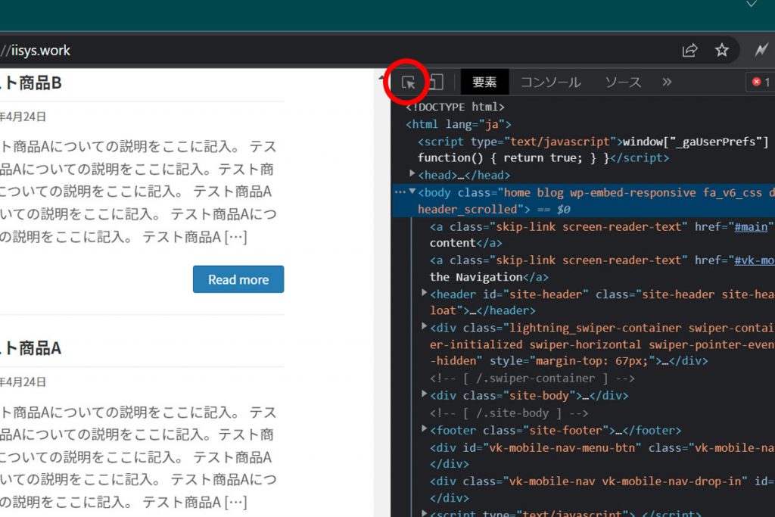The width and height of the screenshot is (775, 517).
Task: Toggle the device toolbar emulation icon
Action: [436, 82]
